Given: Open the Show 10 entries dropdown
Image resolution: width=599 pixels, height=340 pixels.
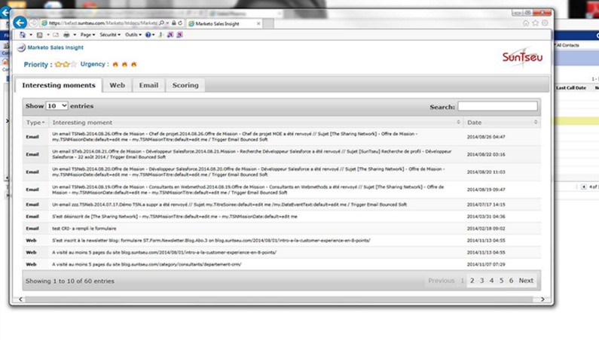Looking at the screenshot, I should tap(57, 106).
